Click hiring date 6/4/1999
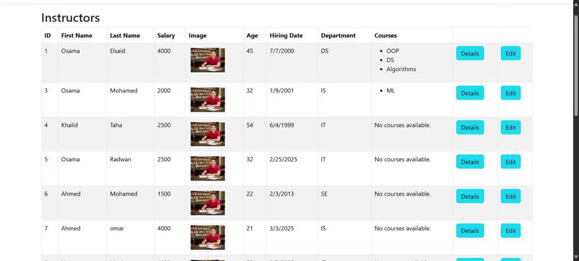 (282, 125)
